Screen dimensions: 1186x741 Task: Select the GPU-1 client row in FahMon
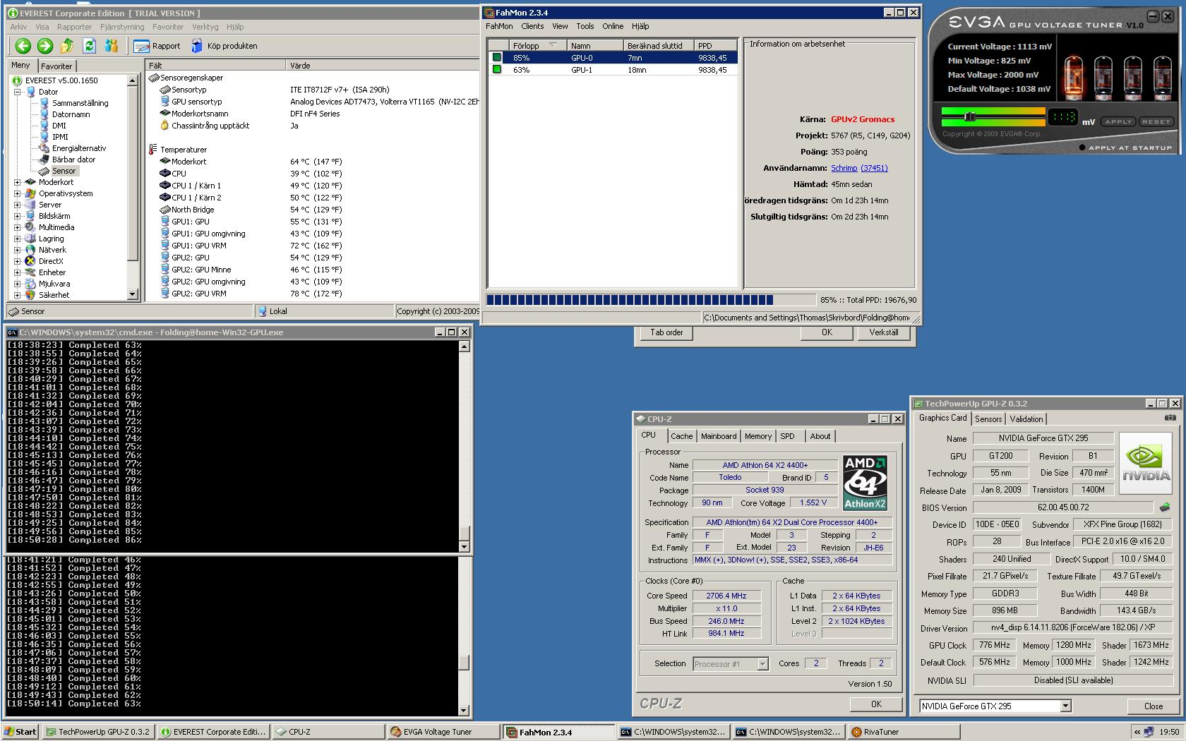[x=613, y=70]
